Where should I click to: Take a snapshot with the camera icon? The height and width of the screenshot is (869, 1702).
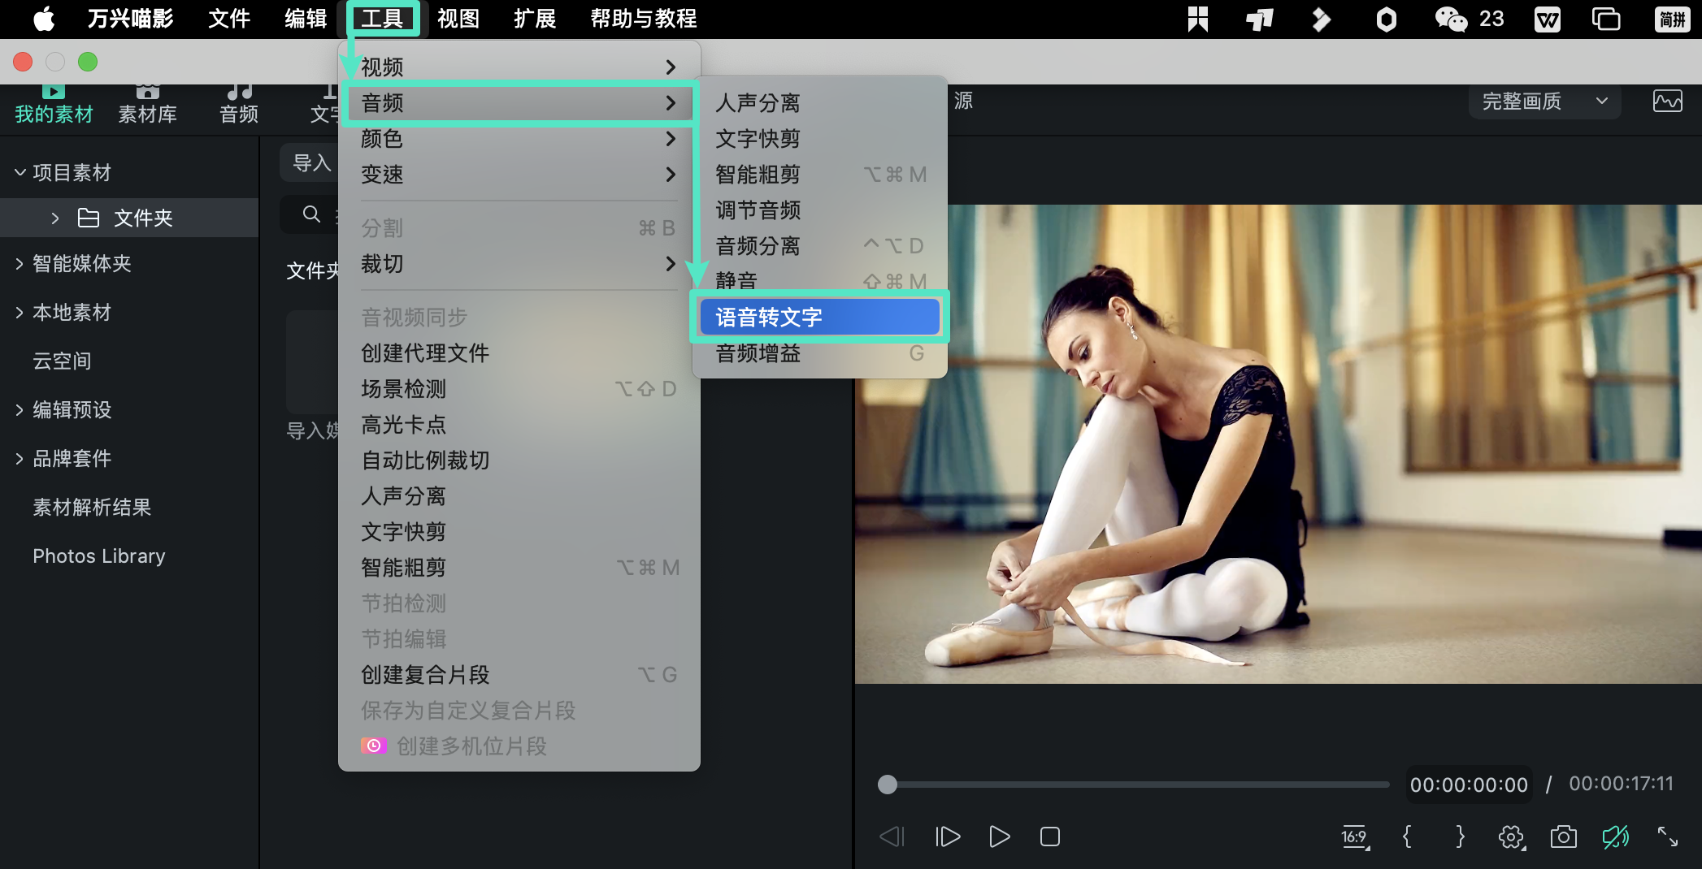[1563, 837]
